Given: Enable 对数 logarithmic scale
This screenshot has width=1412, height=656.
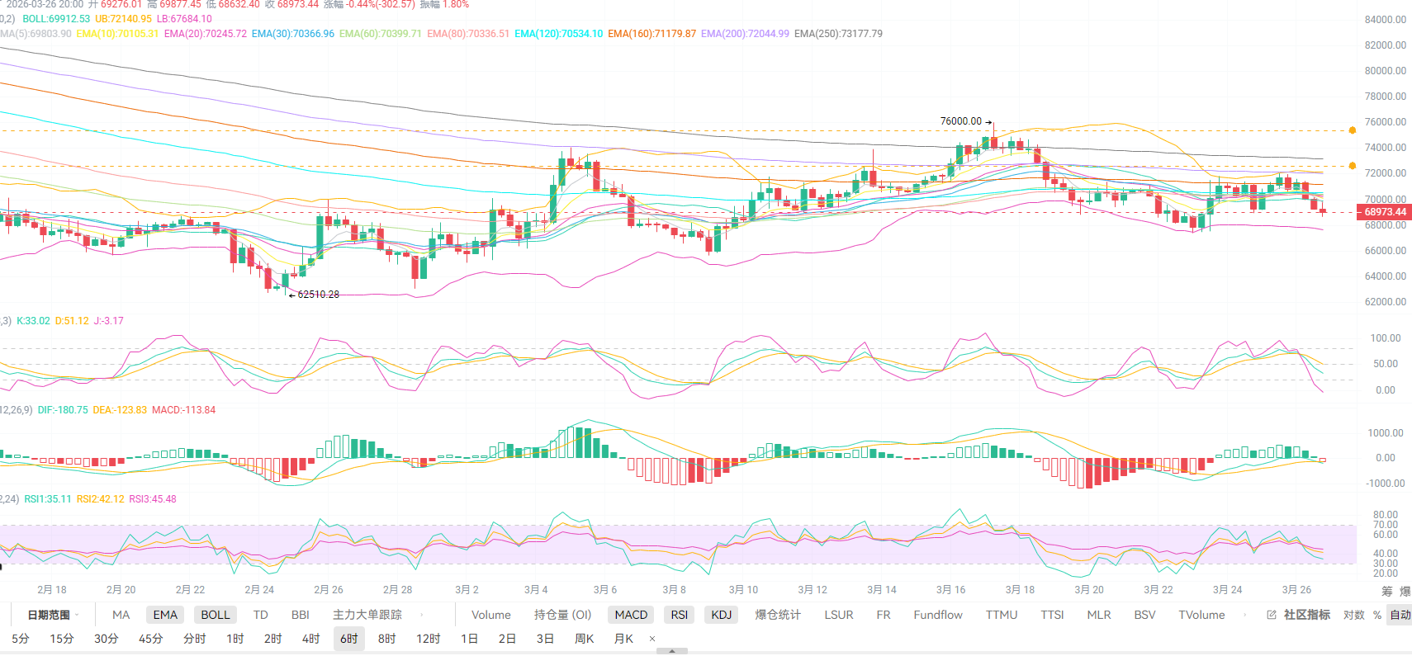Looking at the screenshot, I should (x=1353, y=615).
